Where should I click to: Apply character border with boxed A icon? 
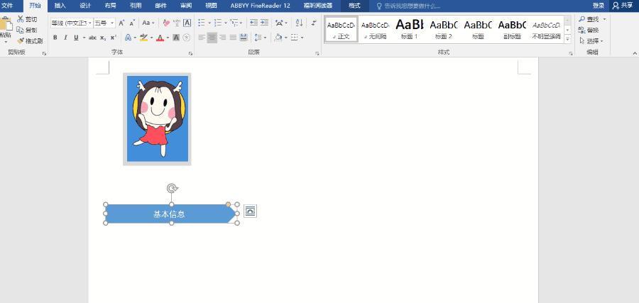(x=187, y=23)
